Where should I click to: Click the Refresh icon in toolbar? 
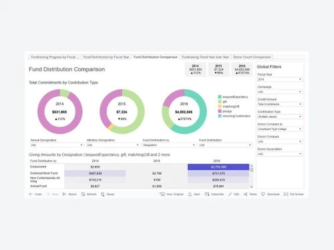point(83,194)
